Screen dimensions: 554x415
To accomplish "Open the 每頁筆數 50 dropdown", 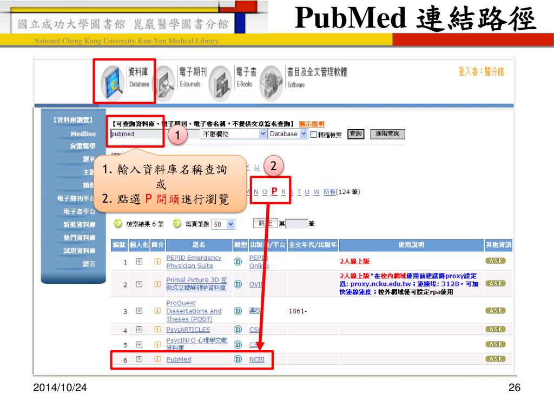I will point(223,224).
